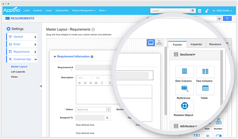This screenshot has height=139, width=238.
Task: Click the top search input field
Action: click(170, 11)
